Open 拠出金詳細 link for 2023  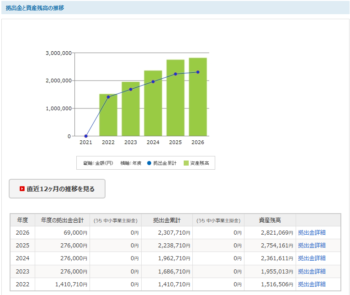(312, 271)
